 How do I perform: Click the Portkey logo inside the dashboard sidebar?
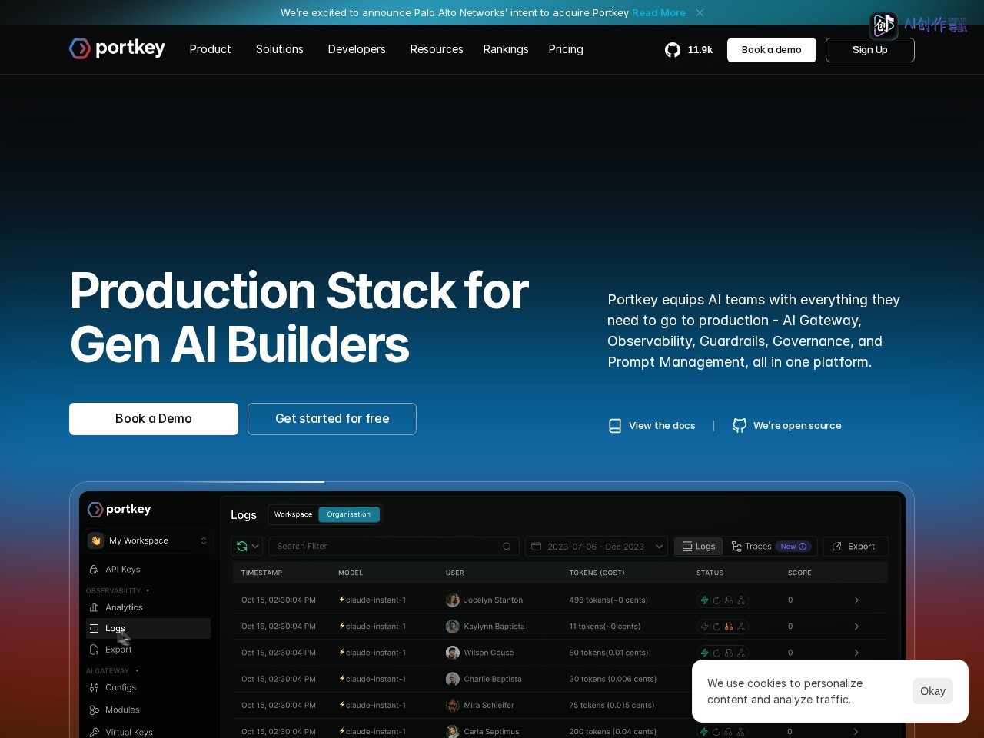(x=119, y=509)
